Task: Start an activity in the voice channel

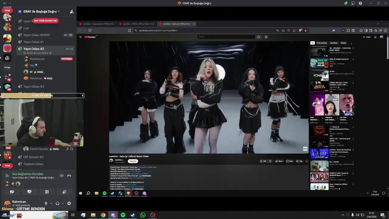Action: pos(47,192)
